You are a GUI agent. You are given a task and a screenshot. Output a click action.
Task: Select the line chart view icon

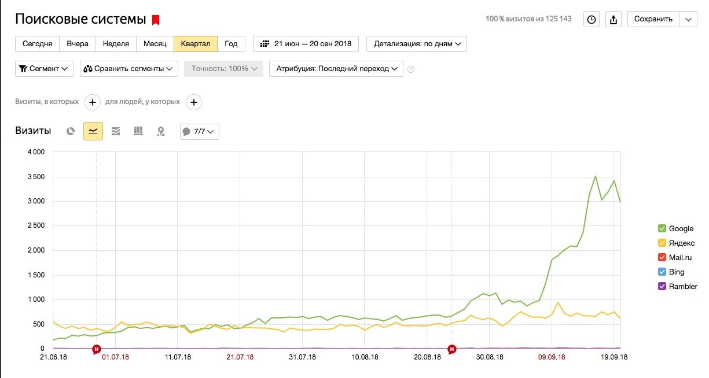[93, 131]
